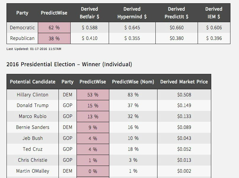Click Bernie Sanders in the candidate list
This screenshot has width=239, height=178.
(32, 127)
